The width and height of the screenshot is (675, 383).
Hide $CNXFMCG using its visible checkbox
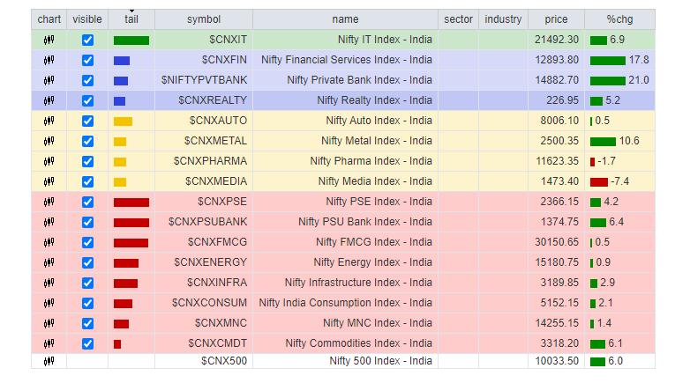[87, 242]
